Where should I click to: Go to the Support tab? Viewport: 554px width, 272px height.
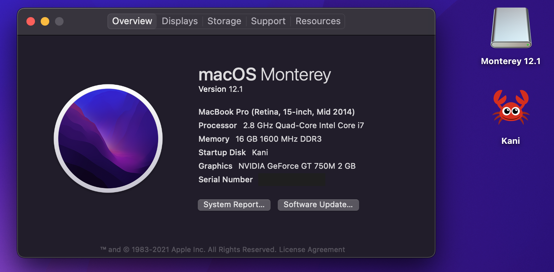tap(268, 21)
